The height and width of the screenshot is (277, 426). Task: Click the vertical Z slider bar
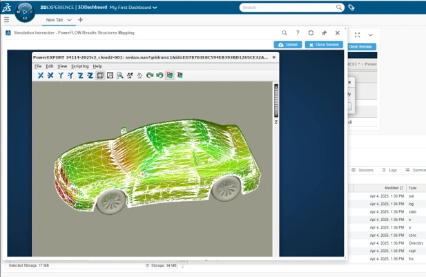[x=276, y=101]
